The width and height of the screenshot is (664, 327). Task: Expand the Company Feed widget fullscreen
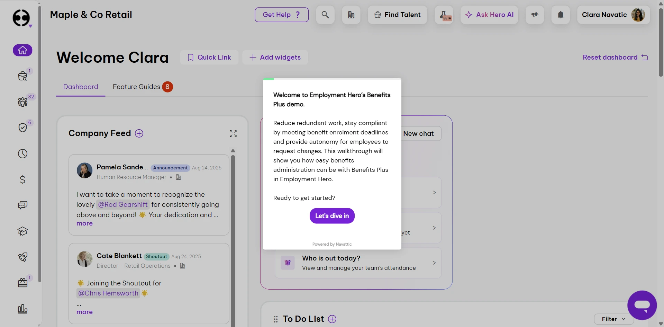click(233, 134)
